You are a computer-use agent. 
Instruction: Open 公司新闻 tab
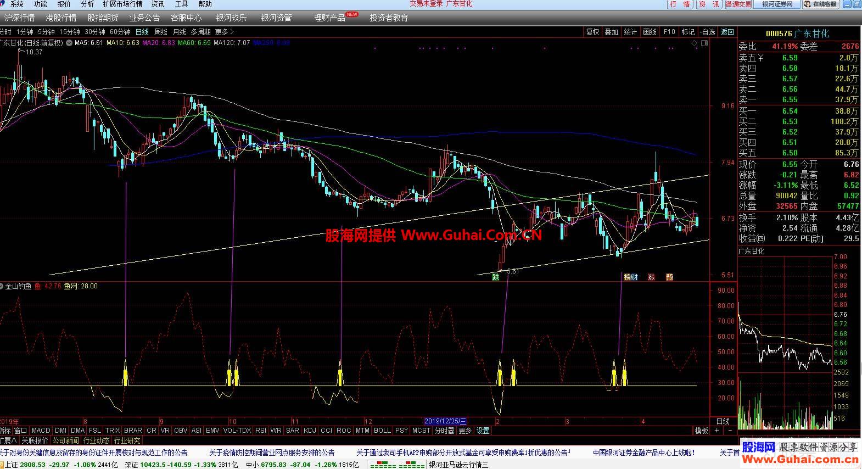[x=66, y=440]
